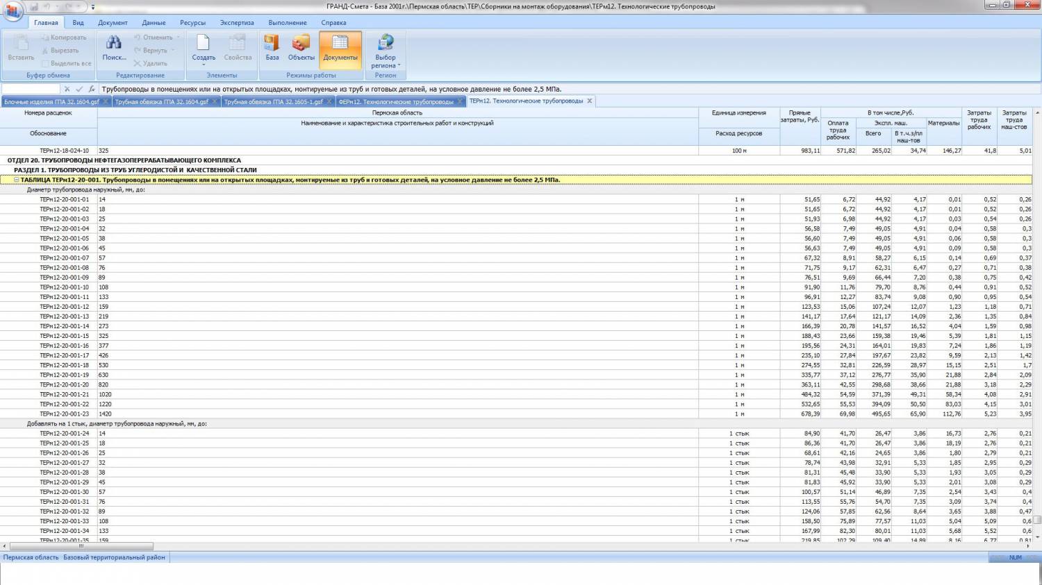1042x585 pixels.
Task: Switch to the Ресурсы ribbon tab
Action: [192, 23]
